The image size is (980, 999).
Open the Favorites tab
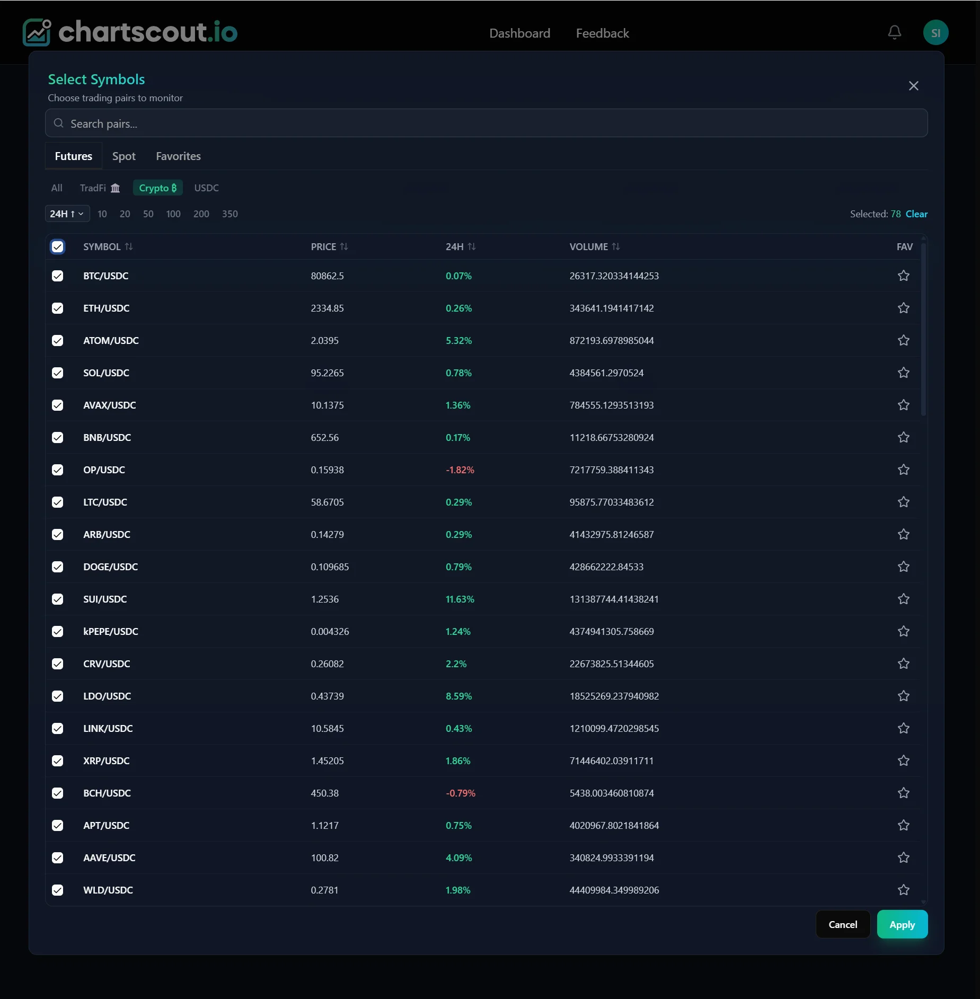click(x=178, y=156)
